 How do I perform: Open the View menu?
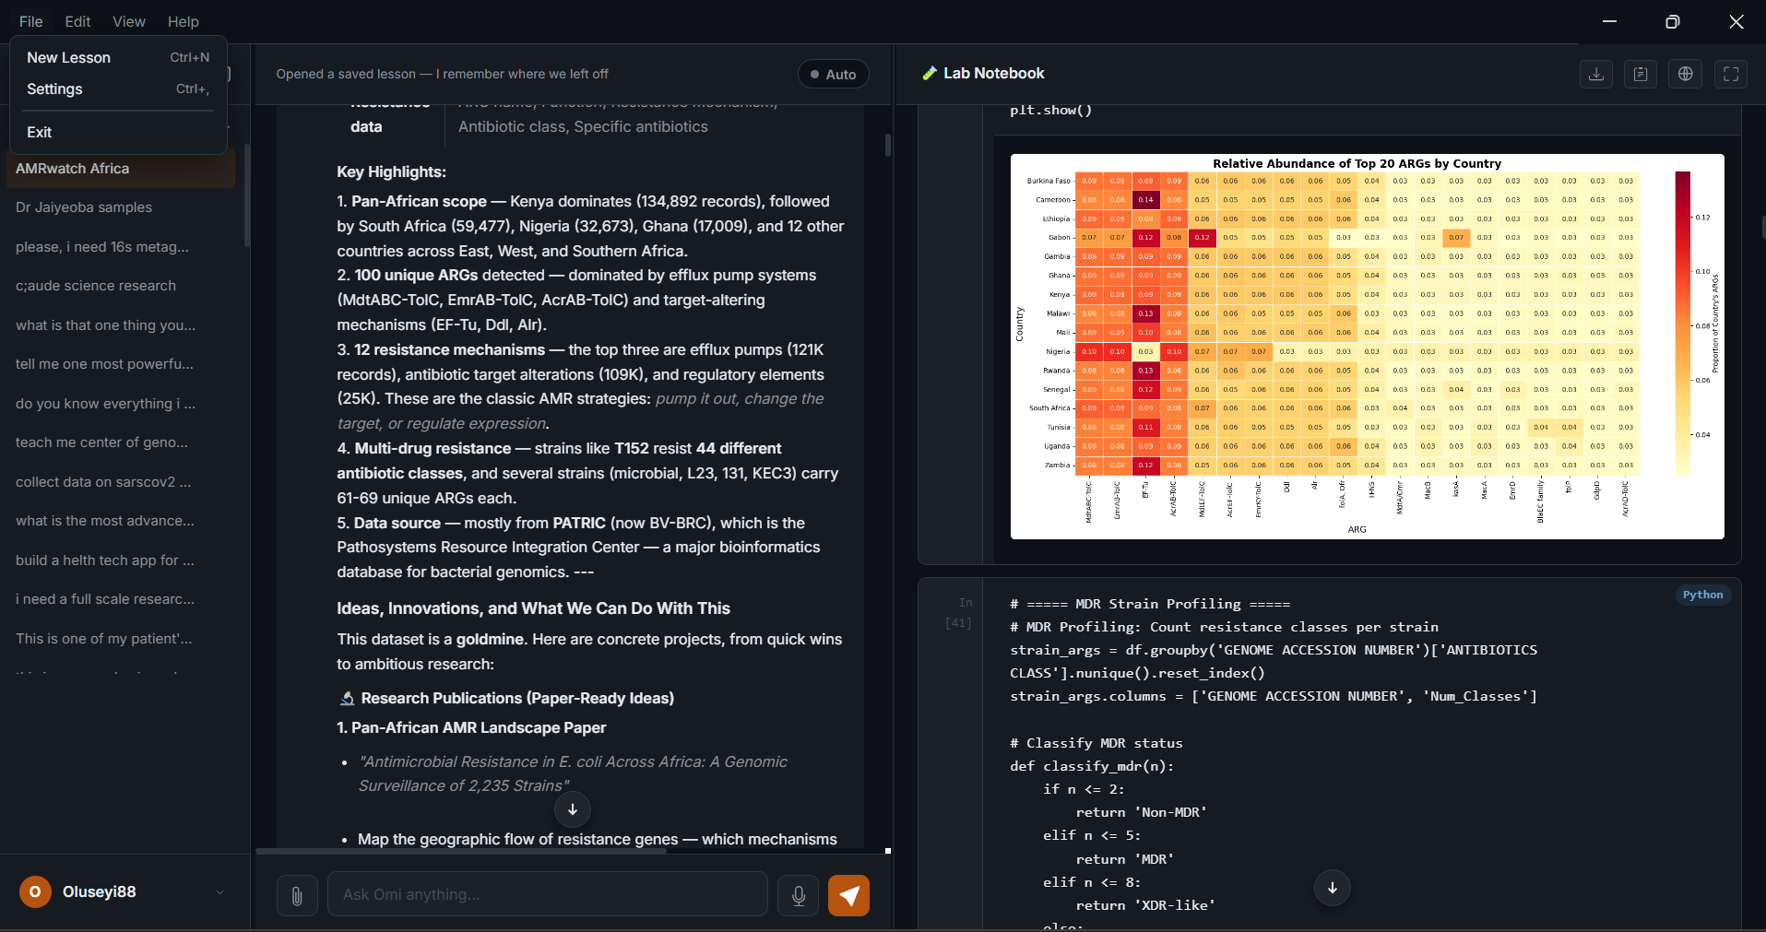pyautogui.click(x=129, y=21)
